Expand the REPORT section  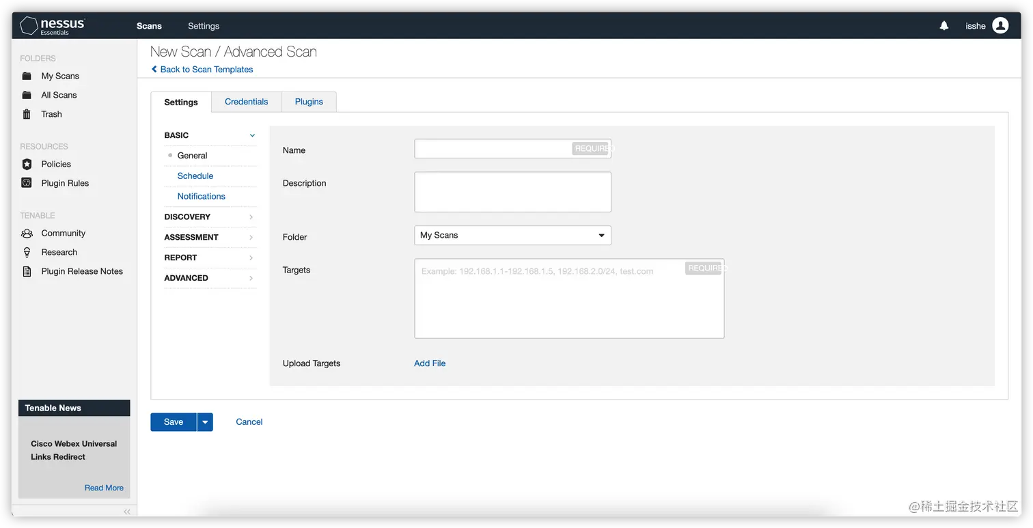tap(210, 258)
